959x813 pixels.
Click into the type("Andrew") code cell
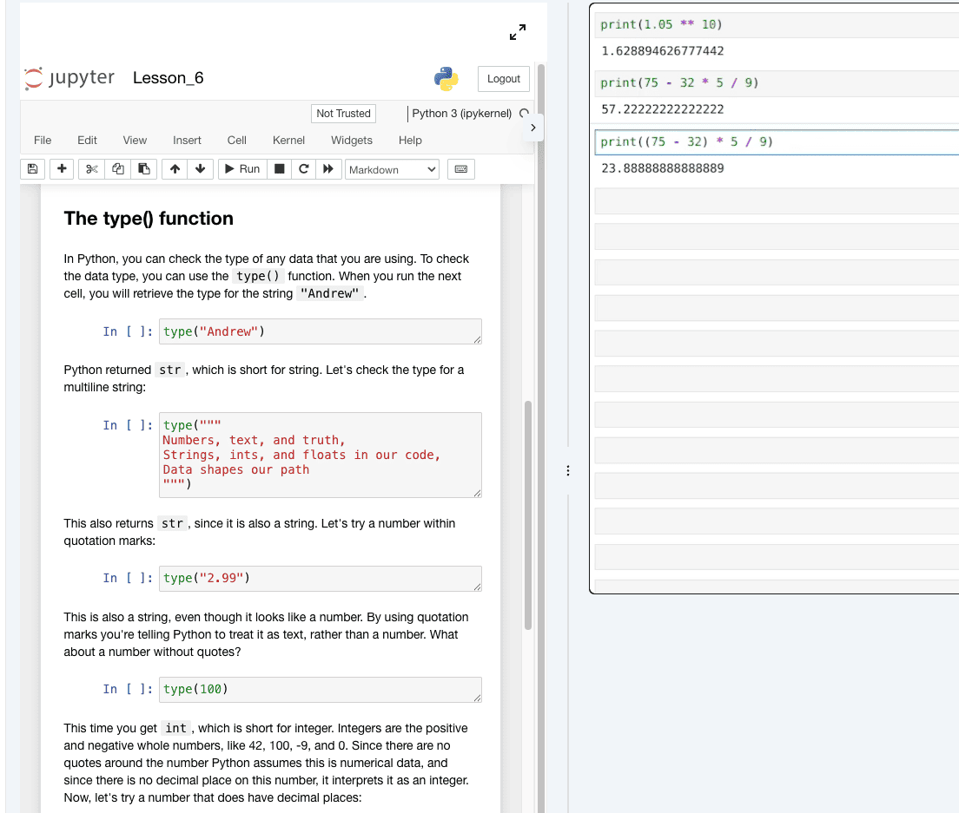point(319,331)
